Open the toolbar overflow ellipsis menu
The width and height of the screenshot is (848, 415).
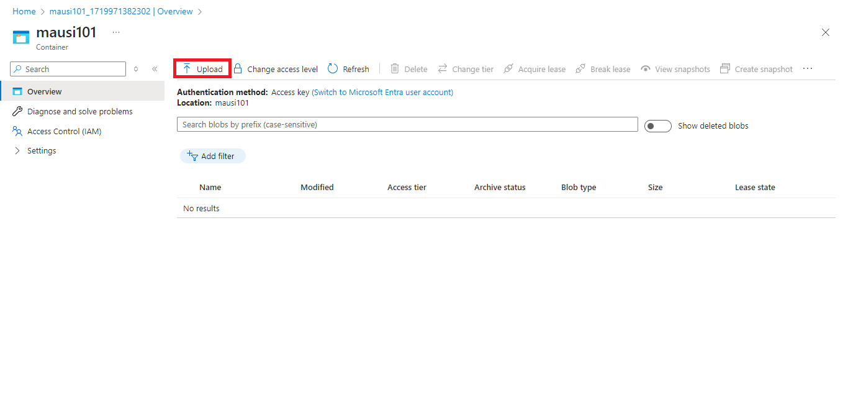point(808,68)
